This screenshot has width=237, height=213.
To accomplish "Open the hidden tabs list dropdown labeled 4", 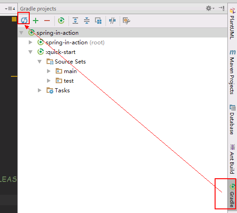I will [10, 9].
